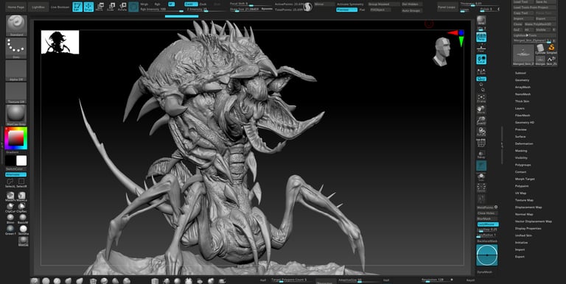Select the Move transform tool in top shelf
The image size is (566, 284).
pos(99,7)
